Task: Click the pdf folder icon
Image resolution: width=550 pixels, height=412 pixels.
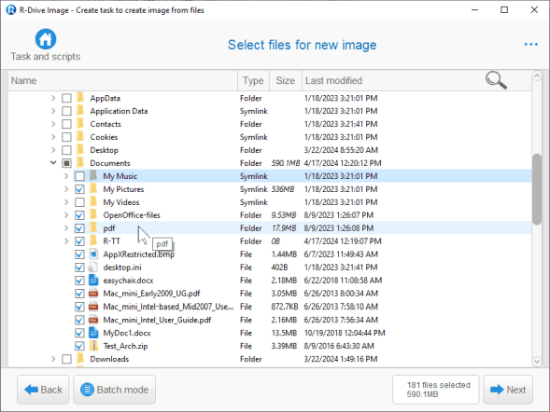Action: point(93,228)
